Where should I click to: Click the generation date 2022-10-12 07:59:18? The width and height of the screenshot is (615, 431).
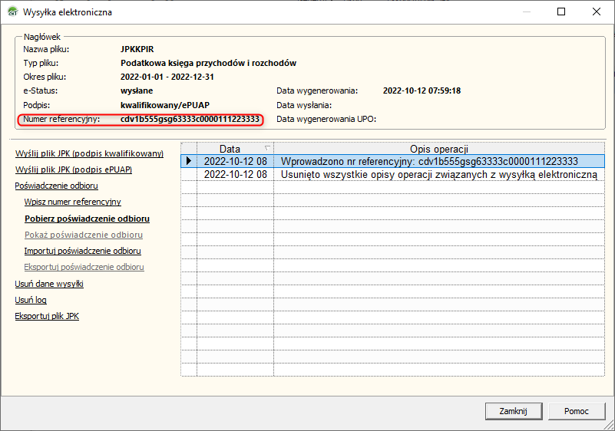coord(422,91)
